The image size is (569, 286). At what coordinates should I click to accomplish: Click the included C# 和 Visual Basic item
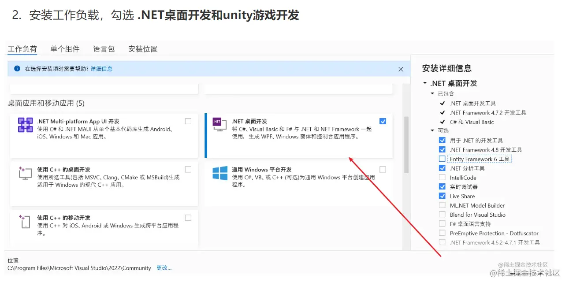coord(472,122)
